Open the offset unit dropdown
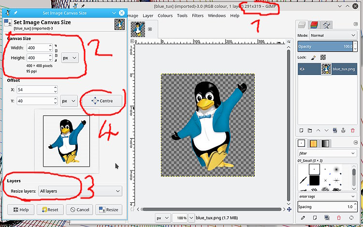Viewport: 363px width, 227px height. tap(69, 101)
